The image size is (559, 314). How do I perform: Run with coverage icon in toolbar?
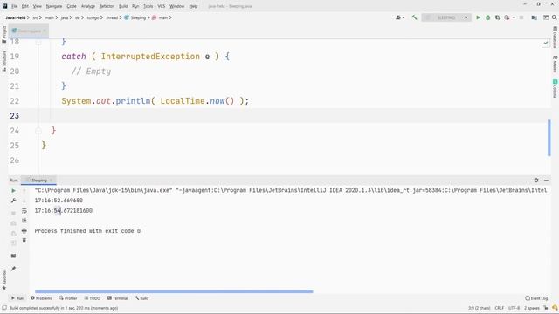coord(497,17)
